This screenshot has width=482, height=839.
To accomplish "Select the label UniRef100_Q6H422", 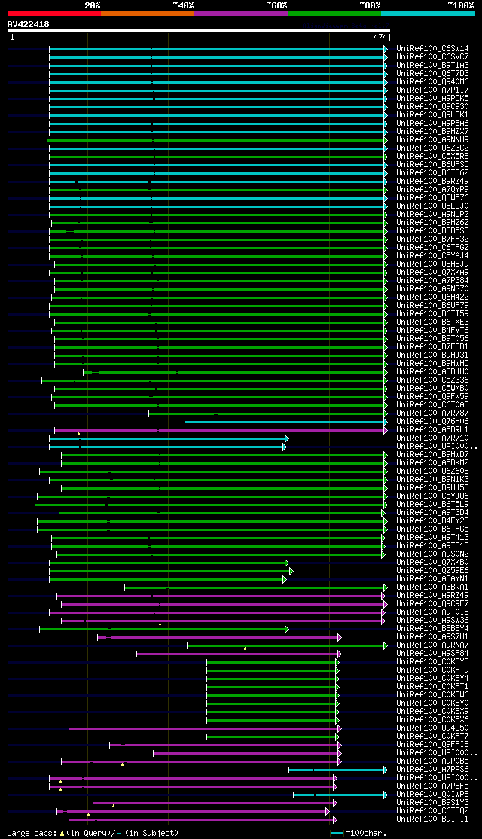I will pyautogui.click(x=433, y=297).
